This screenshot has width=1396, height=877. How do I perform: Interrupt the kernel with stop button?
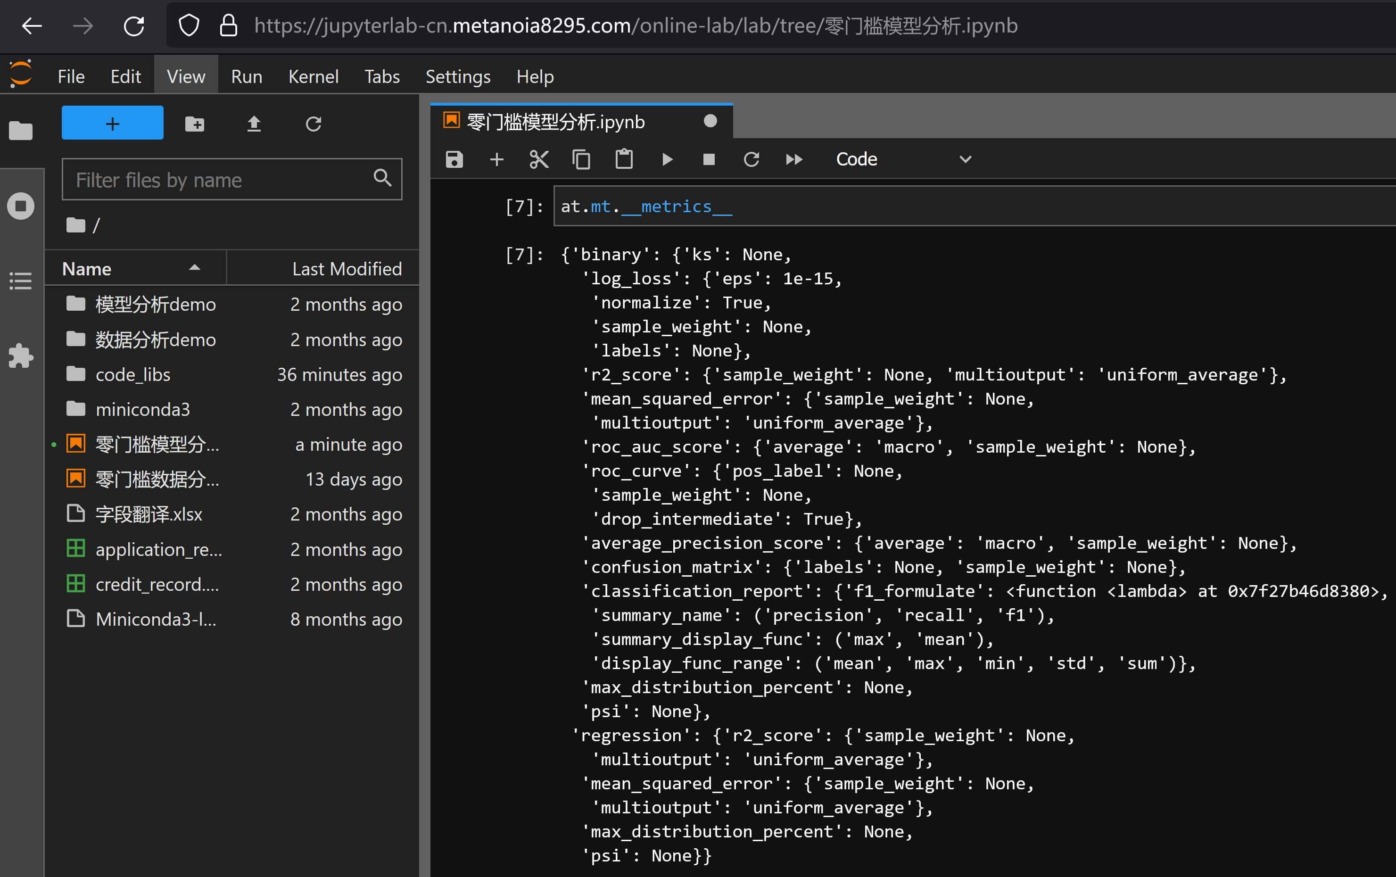coord(709,159)
